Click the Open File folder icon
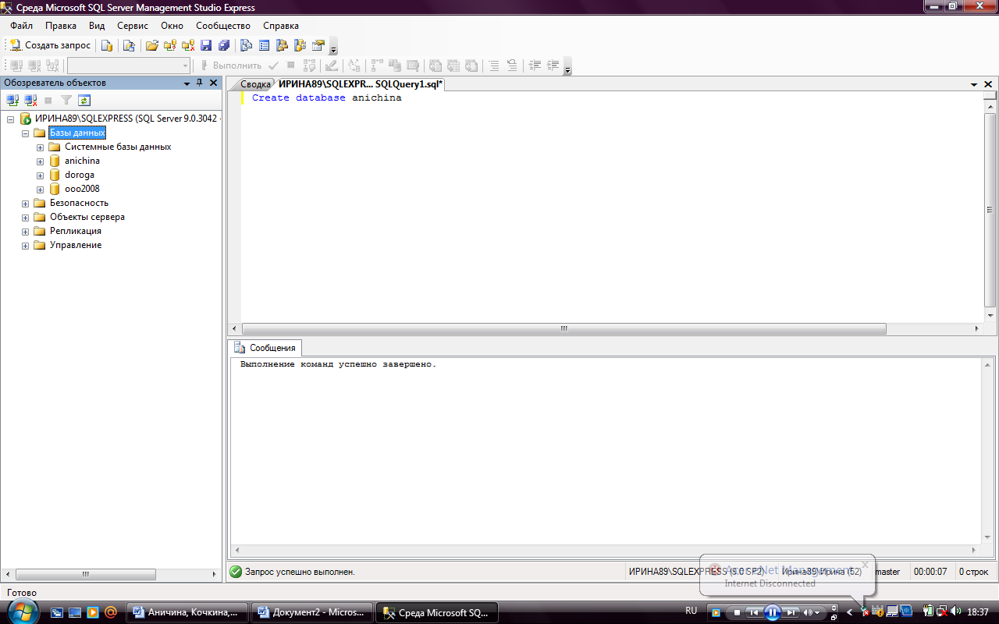 tap(152, 45)
